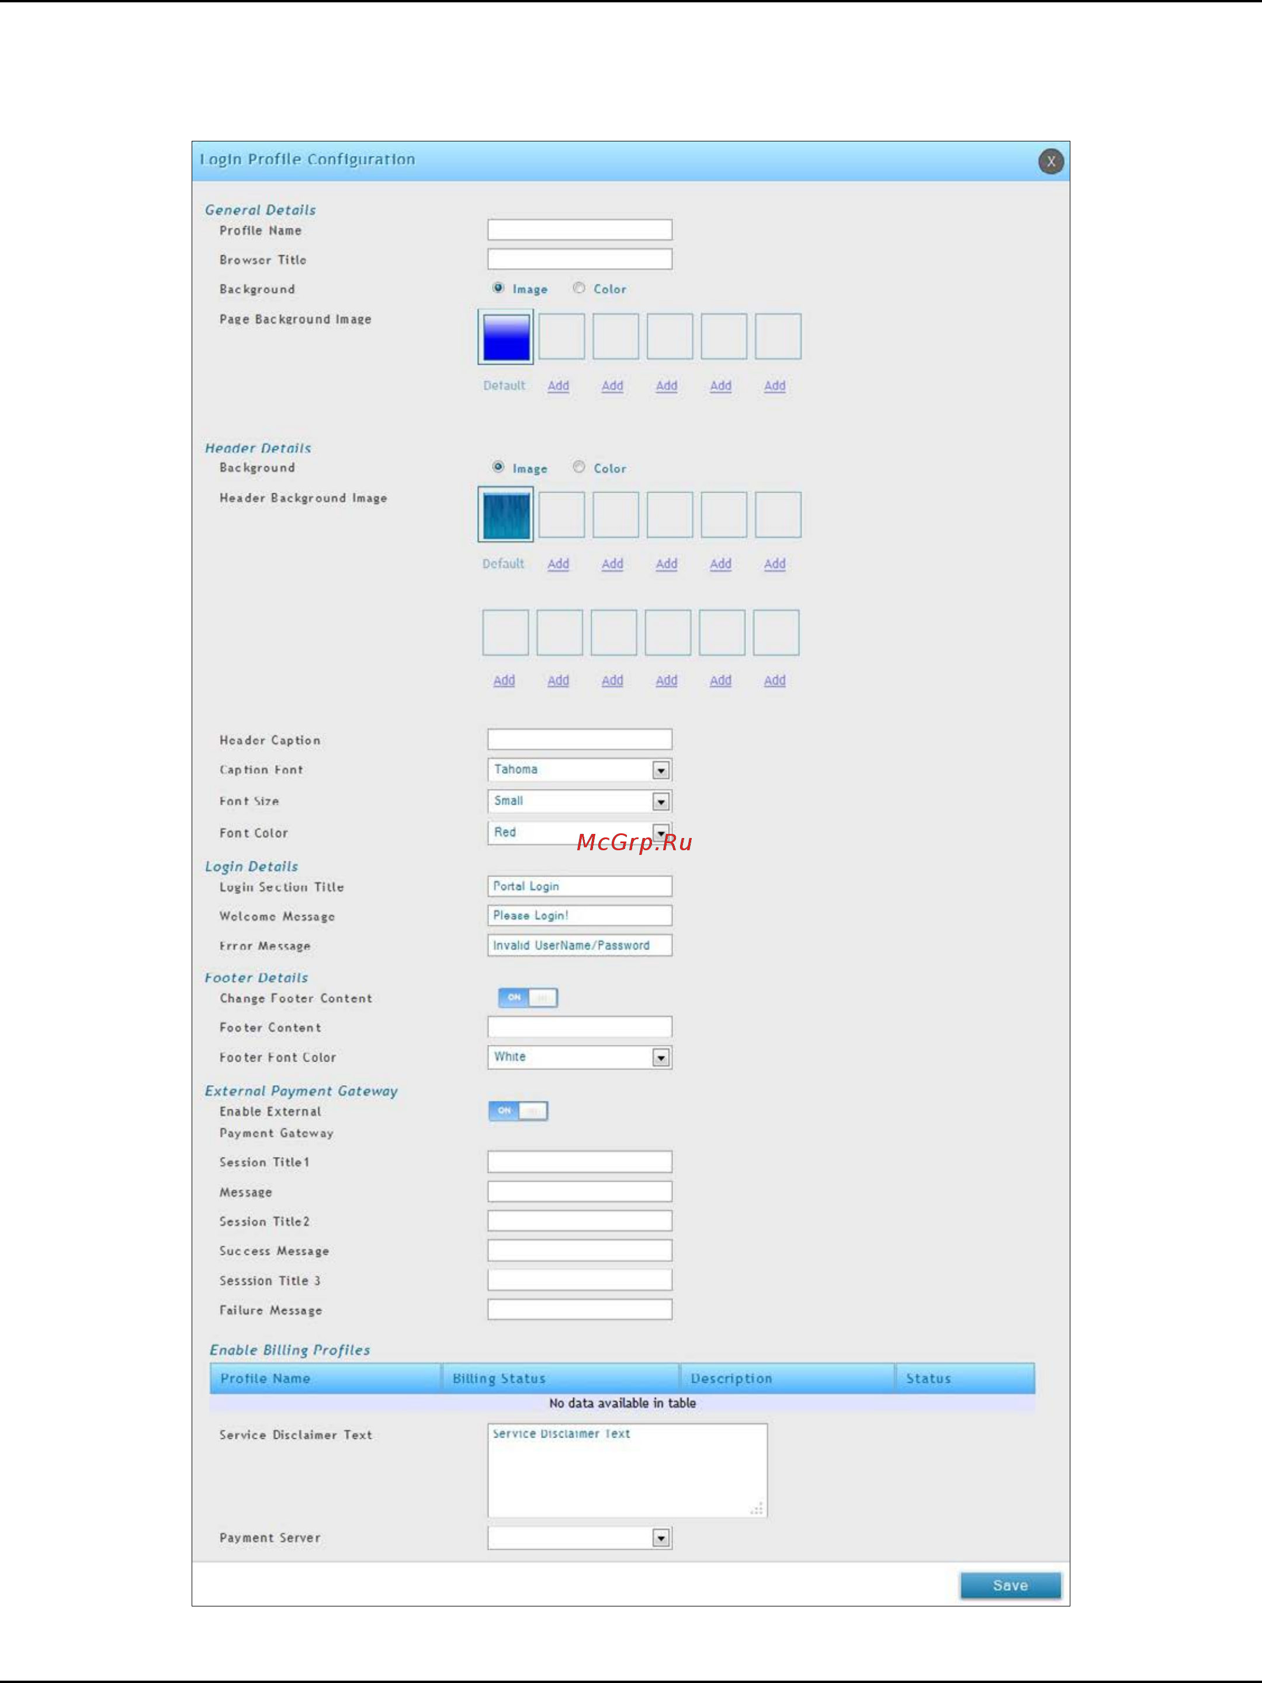The image size is (1262, 1683).
Task: Sort table by Profile Name column
Action: point(325,1379)
